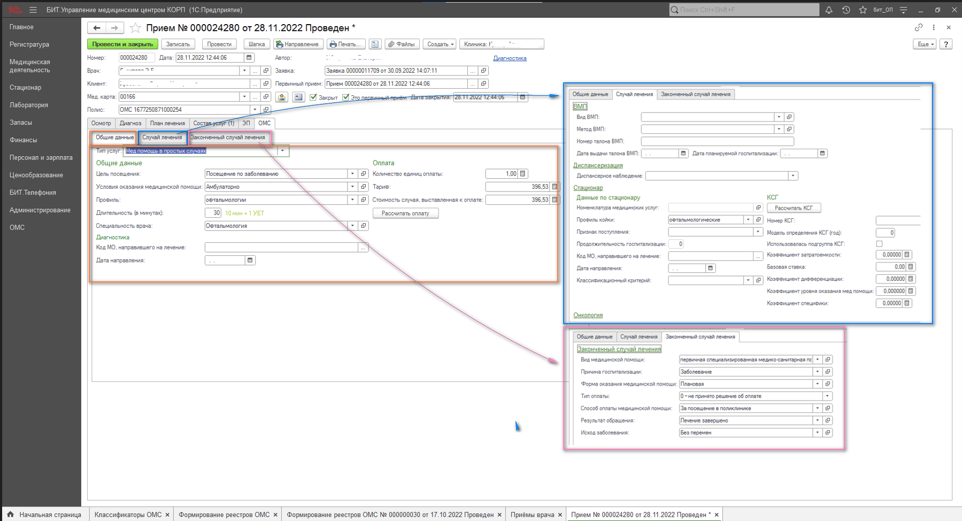962x521 pixels.
Task: Focus Код МО, направившего на лечение field
Action: (281, 247)
